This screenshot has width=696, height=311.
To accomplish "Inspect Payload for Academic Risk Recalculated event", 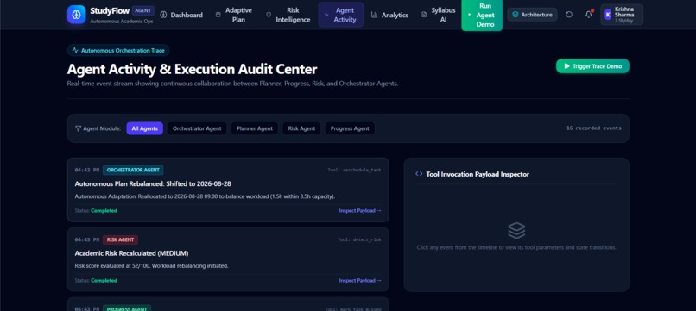I will click(x=360, y=281).
